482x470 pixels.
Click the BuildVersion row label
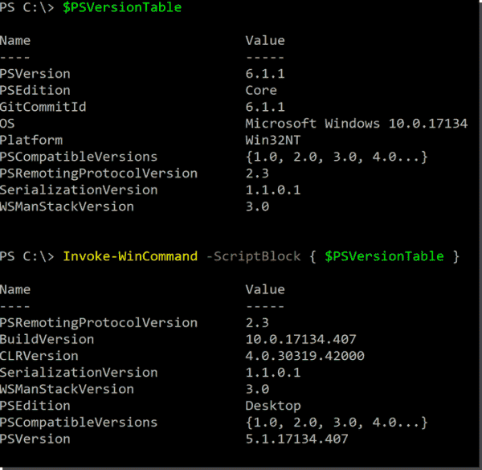click(47, 339)
